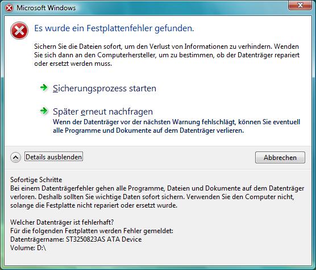Viewport: 316px width, 270px height.
Task: Click the text Welcher Datenträger ist fehlerhaft?
Action: [x=62, y=222]
